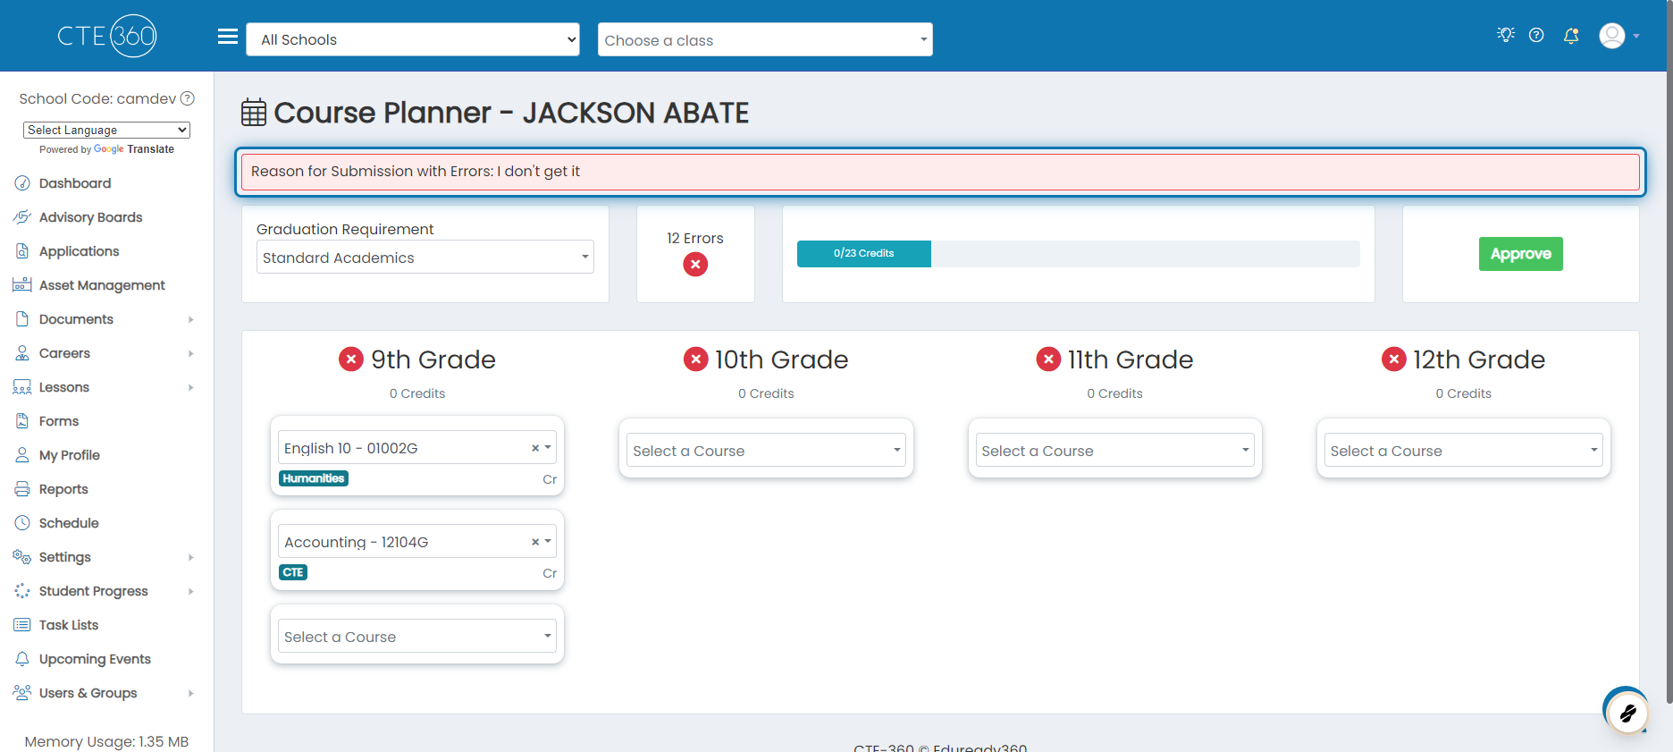Open the Reports link
Viewport: 1673px width, 752px height.
point(63,489)
